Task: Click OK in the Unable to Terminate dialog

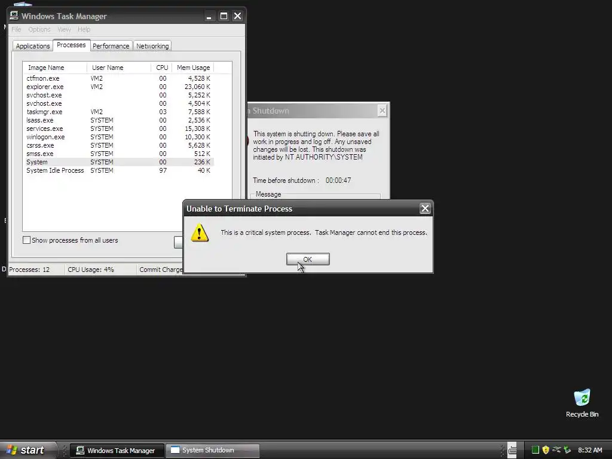Action: [308, 259]
